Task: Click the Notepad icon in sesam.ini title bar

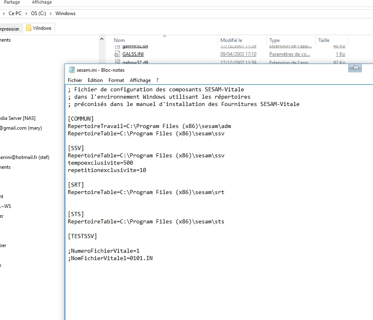Action: (71, 70)
